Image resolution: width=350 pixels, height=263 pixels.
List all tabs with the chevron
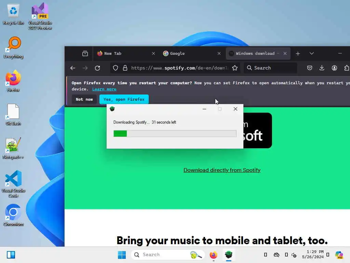tap(312, 53)
